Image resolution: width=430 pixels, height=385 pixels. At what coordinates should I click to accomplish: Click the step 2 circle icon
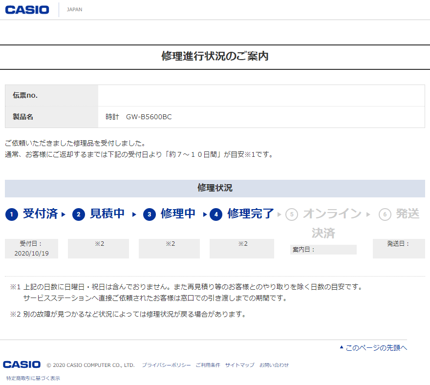point(79,214)
